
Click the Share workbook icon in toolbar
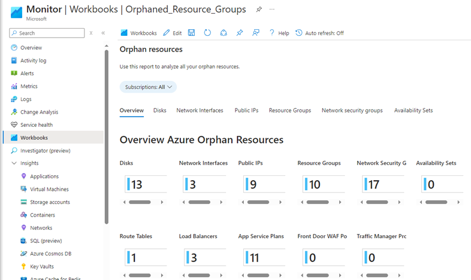(x=224, y=33)
